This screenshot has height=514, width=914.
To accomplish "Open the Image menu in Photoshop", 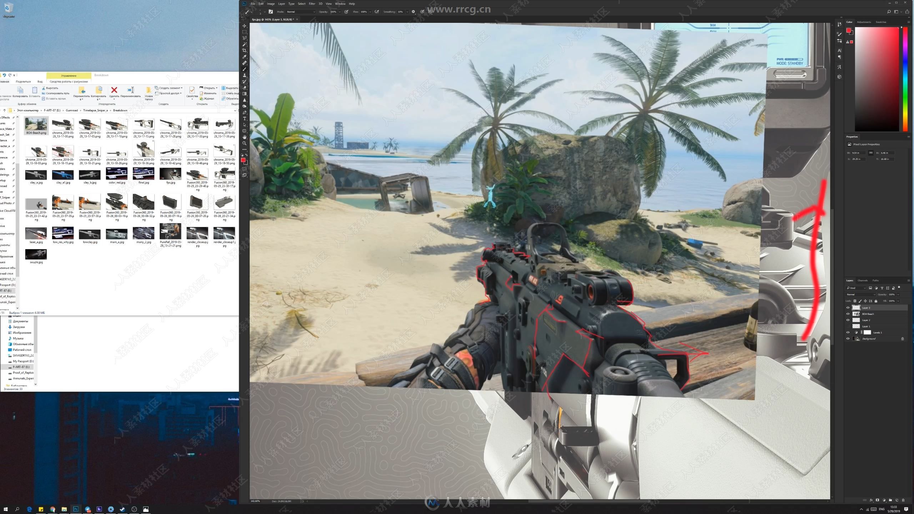I will point(271,4).
